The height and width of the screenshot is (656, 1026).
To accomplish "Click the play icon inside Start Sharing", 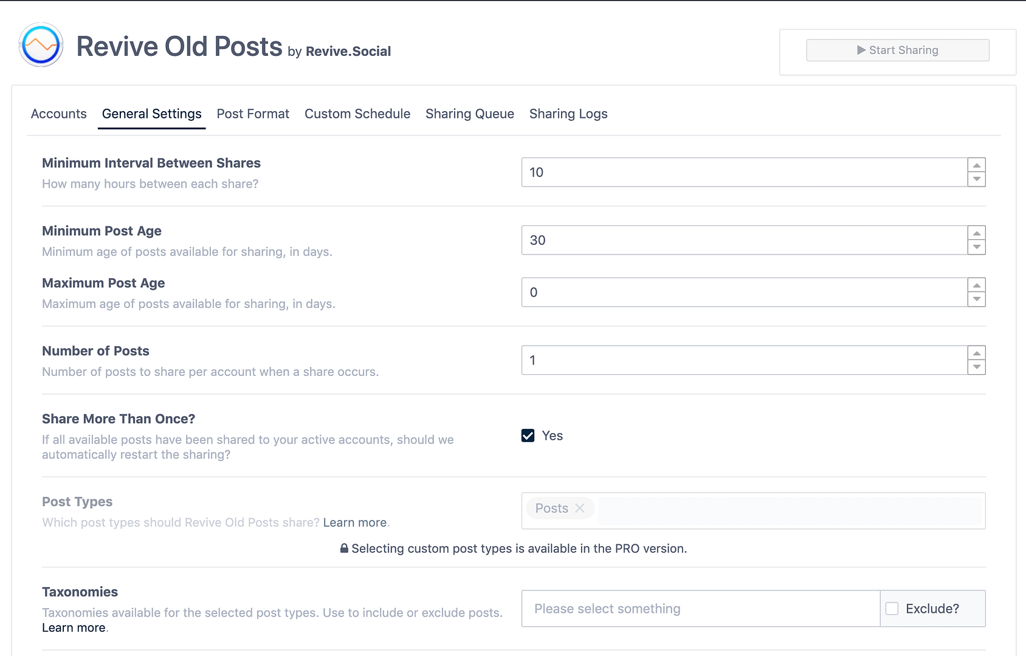I will 861,50.
